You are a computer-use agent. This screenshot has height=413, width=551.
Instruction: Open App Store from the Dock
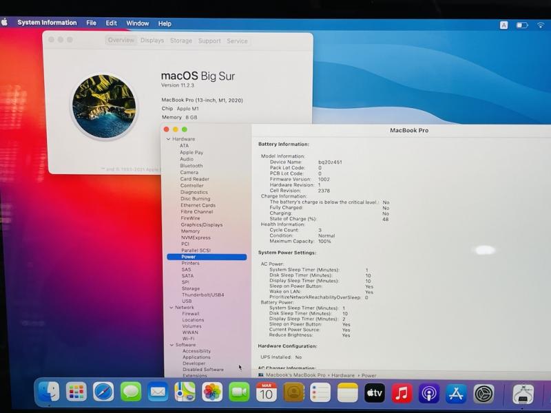click(456, 394)
